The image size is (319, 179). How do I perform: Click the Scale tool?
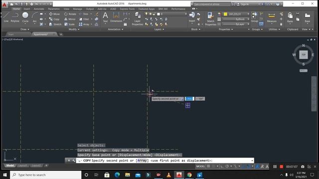(x=69, y=24)
